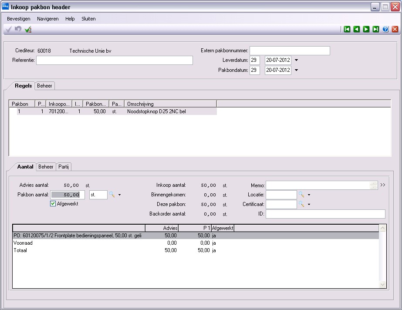Select the Totaal row

[x=196, y=250]
